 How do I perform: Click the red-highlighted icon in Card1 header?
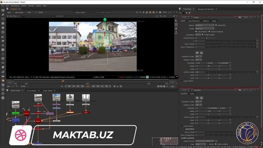[x=237, y=17]
